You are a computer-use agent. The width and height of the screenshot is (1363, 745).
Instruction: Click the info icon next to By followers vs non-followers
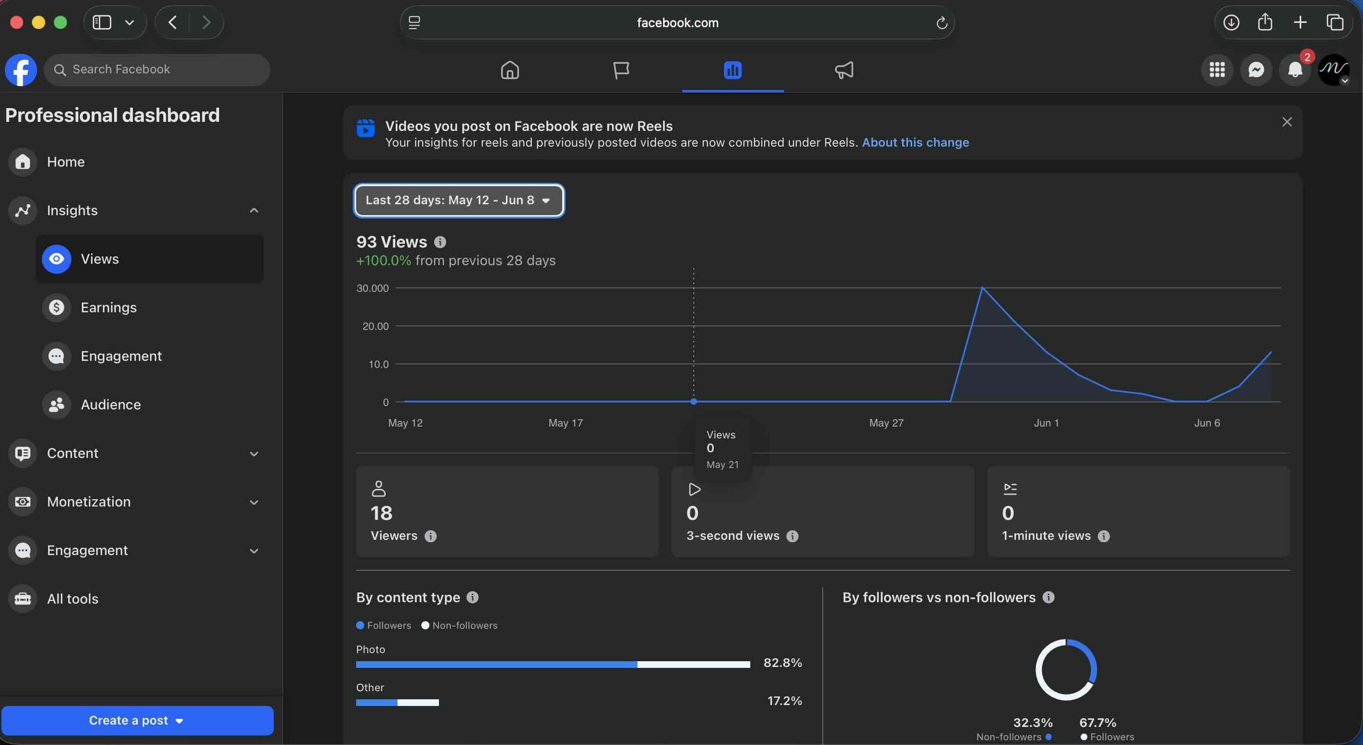click(1048, 597)
